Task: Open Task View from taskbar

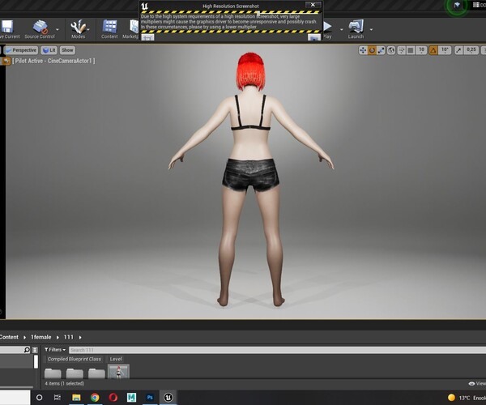Action: click(x=58, y=397)
